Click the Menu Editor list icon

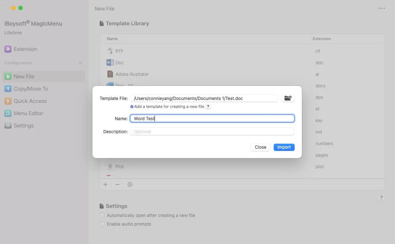coord(8,113)
